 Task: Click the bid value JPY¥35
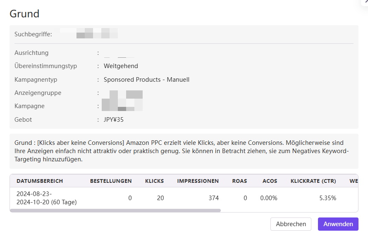click(114, 120)
